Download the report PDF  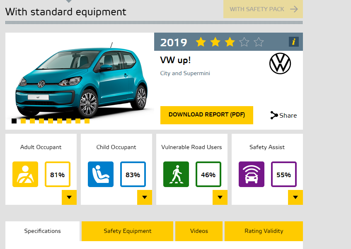[x=207, y=115]
